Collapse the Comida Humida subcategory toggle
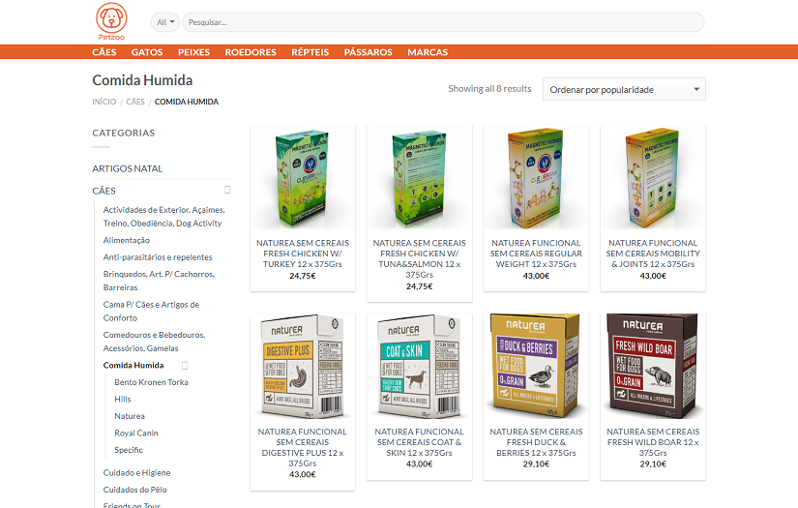The image size is (798, 508). click(185, 365)
